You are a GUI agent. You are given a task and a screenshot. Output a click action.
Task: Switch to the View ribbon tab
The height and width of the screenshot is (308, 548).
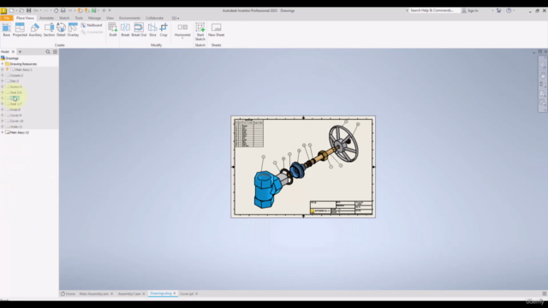click(110, 18)
